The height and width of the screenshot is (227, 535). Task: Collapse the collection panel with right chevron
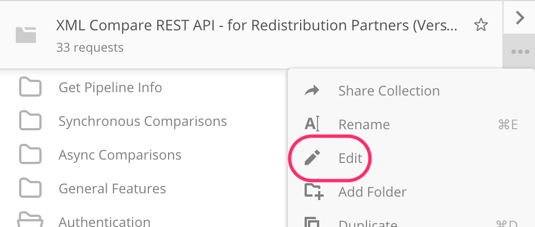520,18
